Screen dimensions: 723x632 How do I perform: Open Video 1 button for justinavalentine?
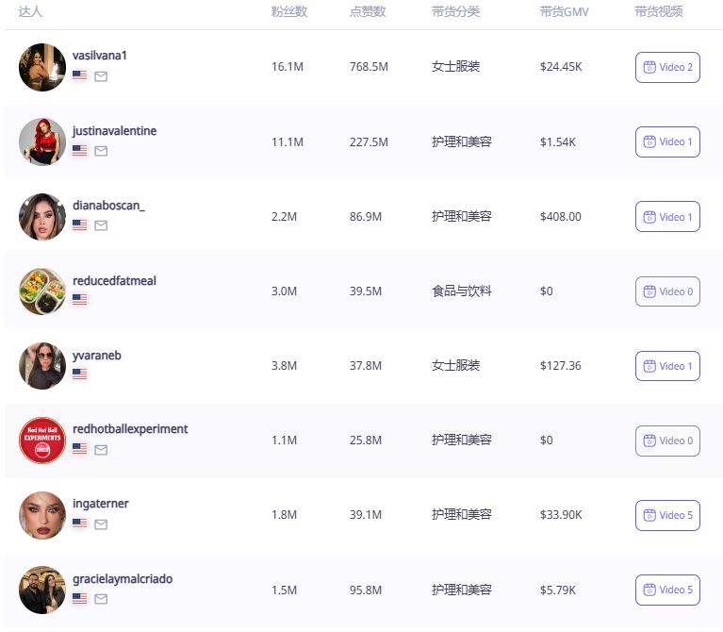[667, 142]
